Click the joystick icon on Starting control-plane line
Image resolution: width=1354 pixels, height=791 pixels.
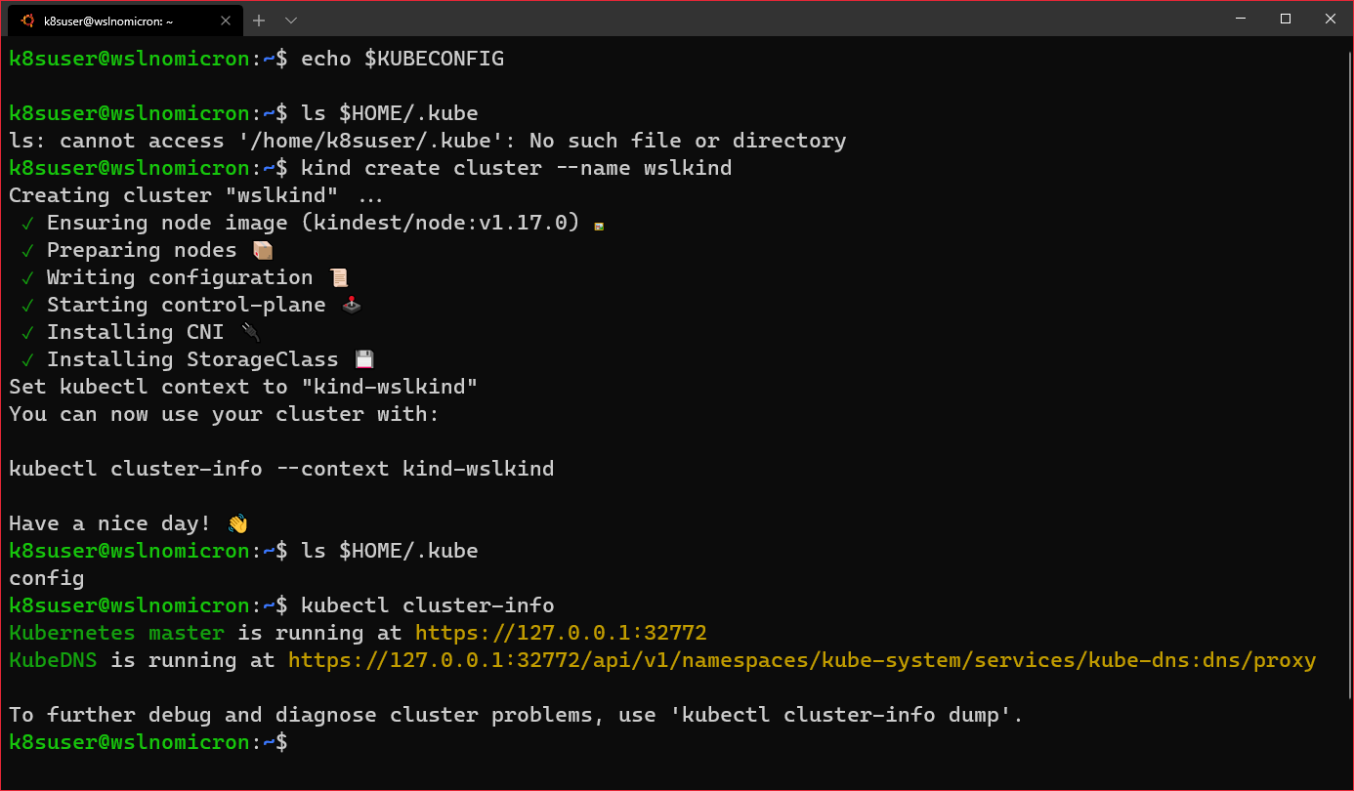(351, 304)
